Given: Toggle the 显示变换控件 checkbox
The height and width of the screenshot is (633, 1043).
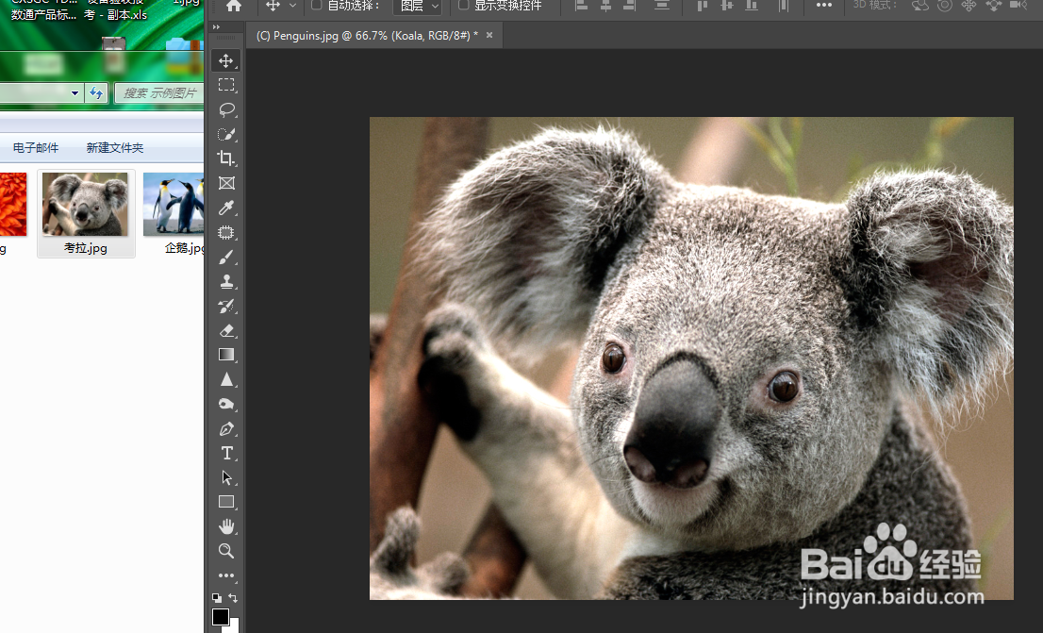Looking at the screenshot, I should click(x=463, y=6).
